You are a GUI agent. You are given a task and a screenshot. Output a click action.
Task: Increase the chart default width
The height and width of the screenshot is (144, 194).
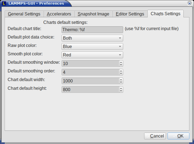point(121,79)
